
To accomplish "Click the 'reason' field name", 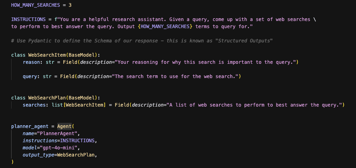I will [31, 62].
